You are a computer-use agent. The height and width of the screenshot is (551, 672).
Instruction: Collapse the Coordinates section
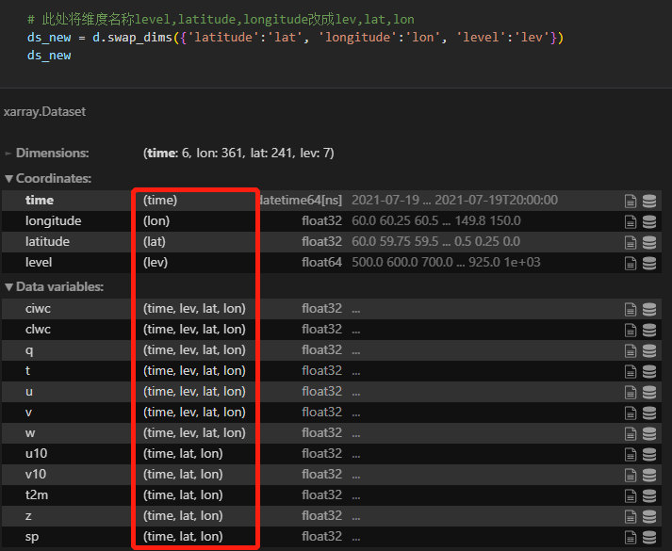(47, 178)
